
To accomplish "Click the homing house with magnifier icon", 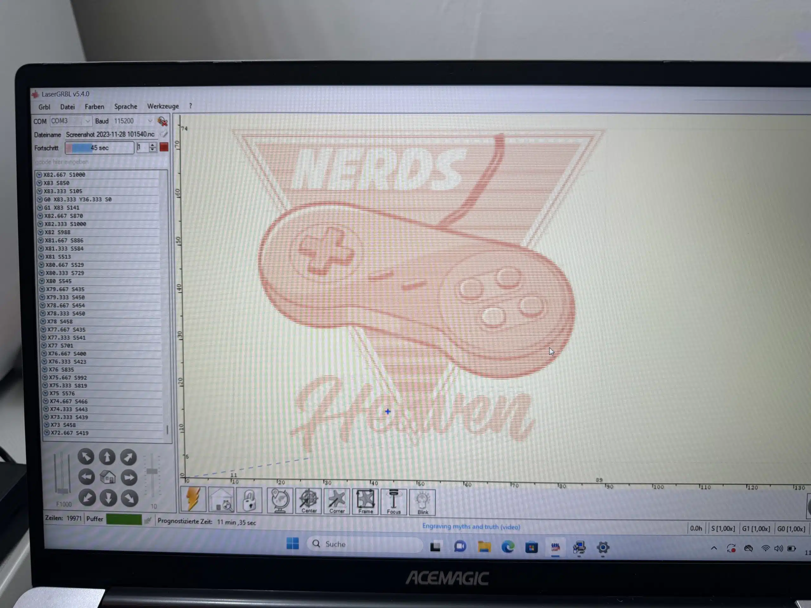I will click(221, 500).
